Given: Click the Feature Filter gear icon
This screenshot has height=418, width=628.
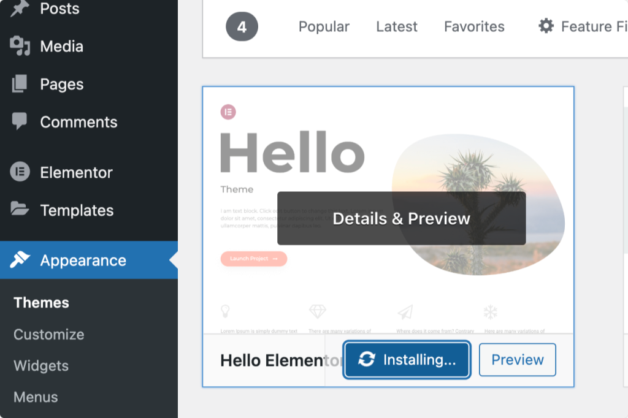Looking at the screenshot, I should click(x=546, y=26).
